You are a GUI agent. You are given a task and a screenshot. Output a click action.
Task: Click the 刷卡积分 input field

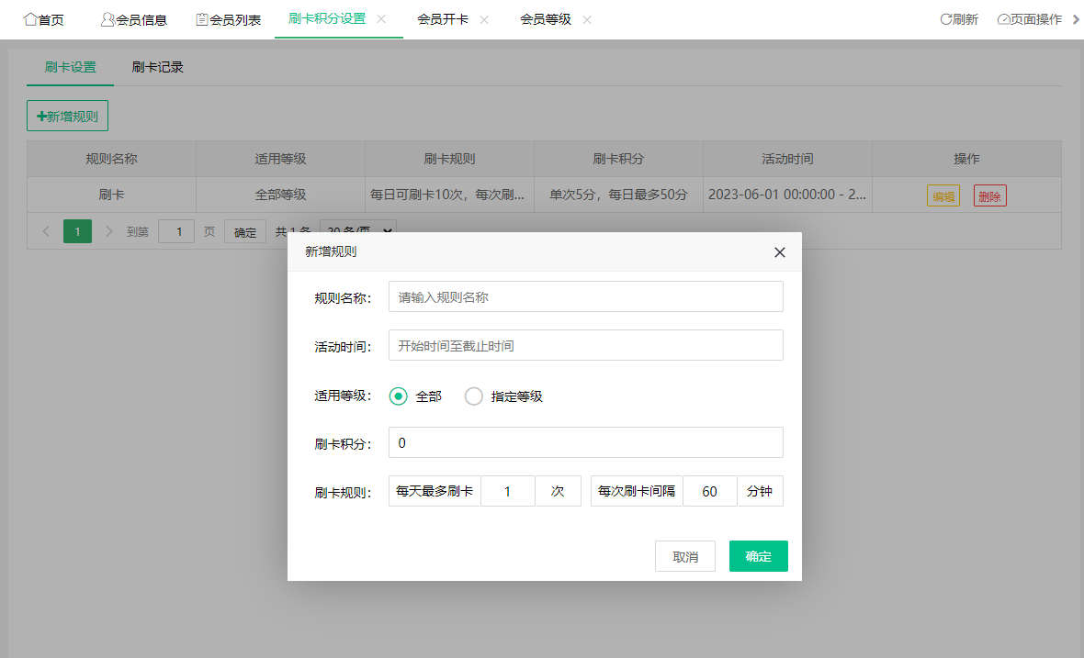click(x=585, y=442)
